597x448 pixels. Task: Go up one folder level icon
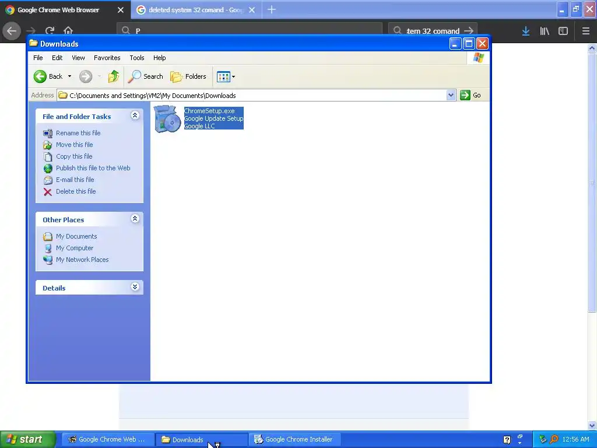[x=114, y=76]
